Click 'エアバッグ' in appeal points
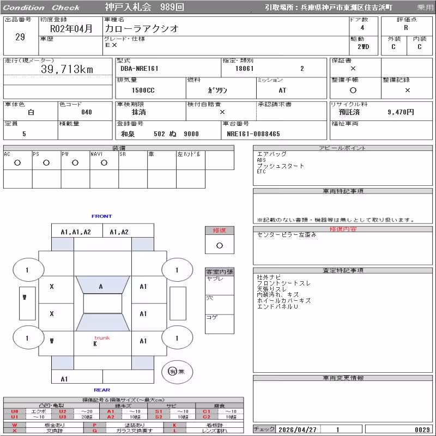The width and height of the screenshot is (436, 436). point(271,154)
